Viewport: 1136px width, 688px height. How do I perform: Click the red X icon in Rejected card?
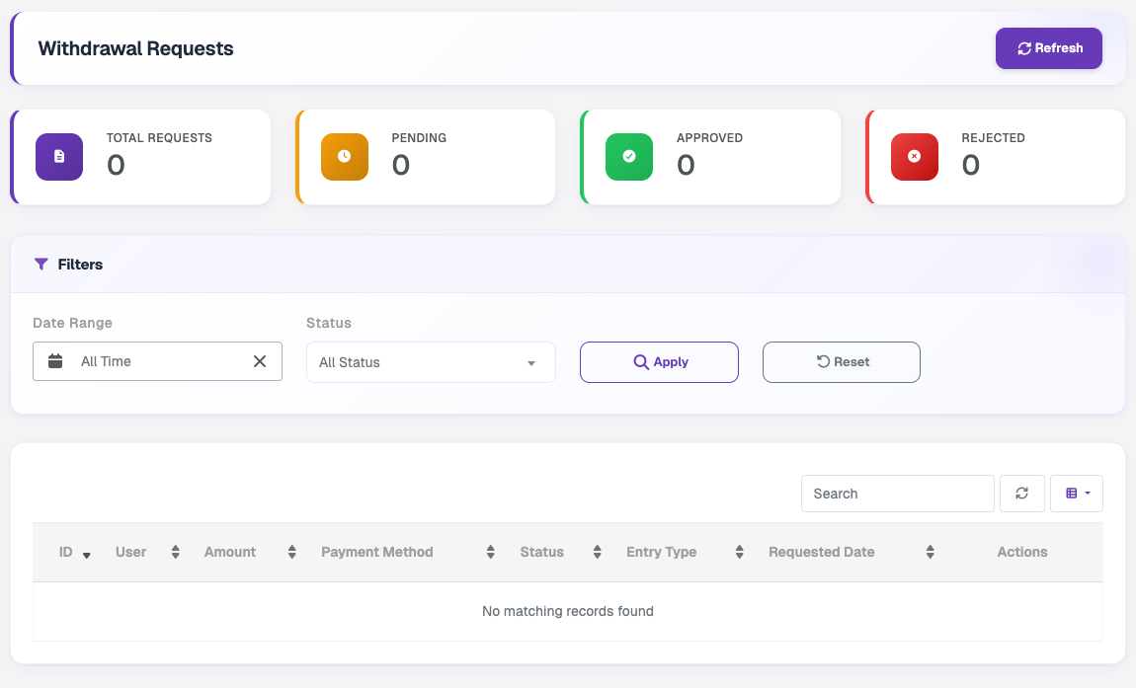[x=915, y=156]
